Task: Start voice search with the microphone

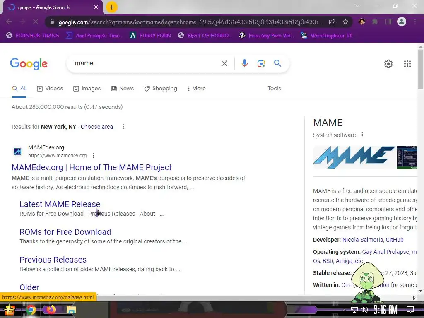Action: [244, 63]
